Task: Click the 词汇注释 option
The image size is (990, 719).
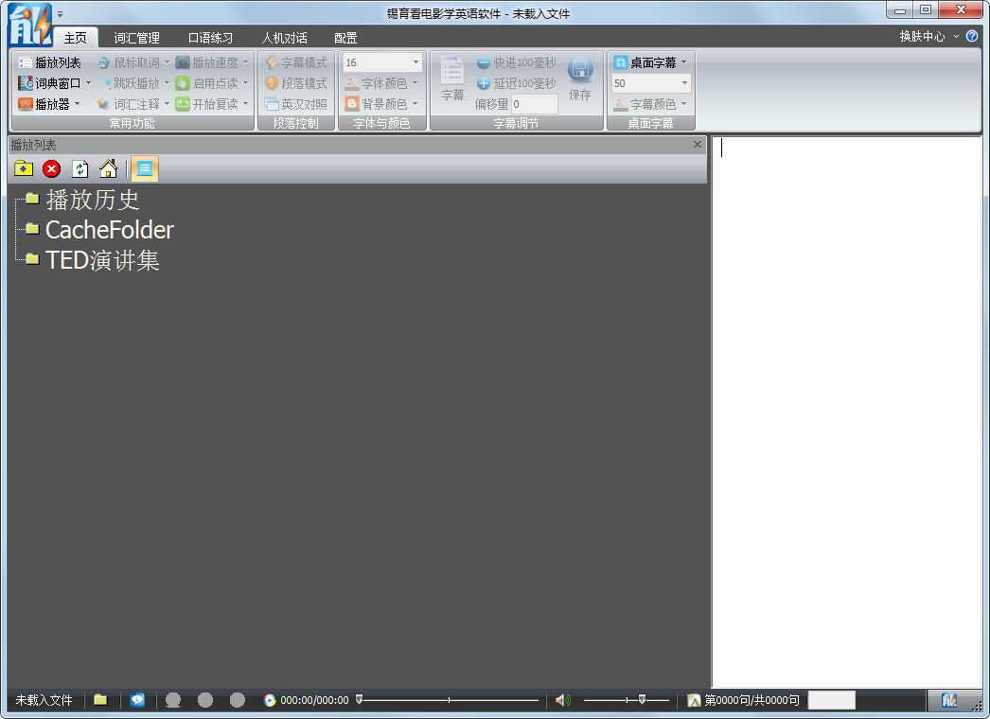Action: [129, 104]
